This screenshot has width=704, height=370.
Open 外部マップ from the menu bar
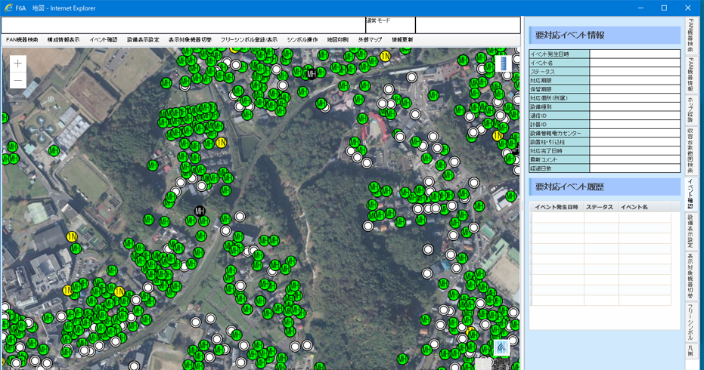pos(371,40)
